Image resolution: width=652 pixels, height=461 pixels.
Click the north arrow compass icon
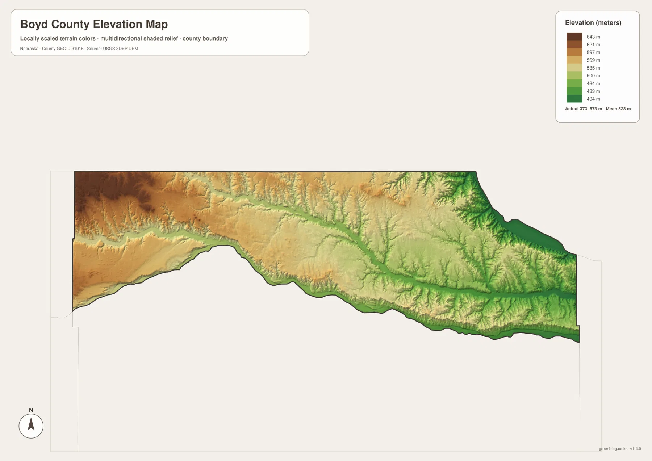coord(31,426)
